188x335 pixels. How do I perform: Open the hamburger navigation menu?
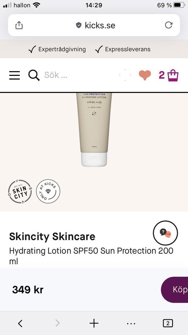14,75
